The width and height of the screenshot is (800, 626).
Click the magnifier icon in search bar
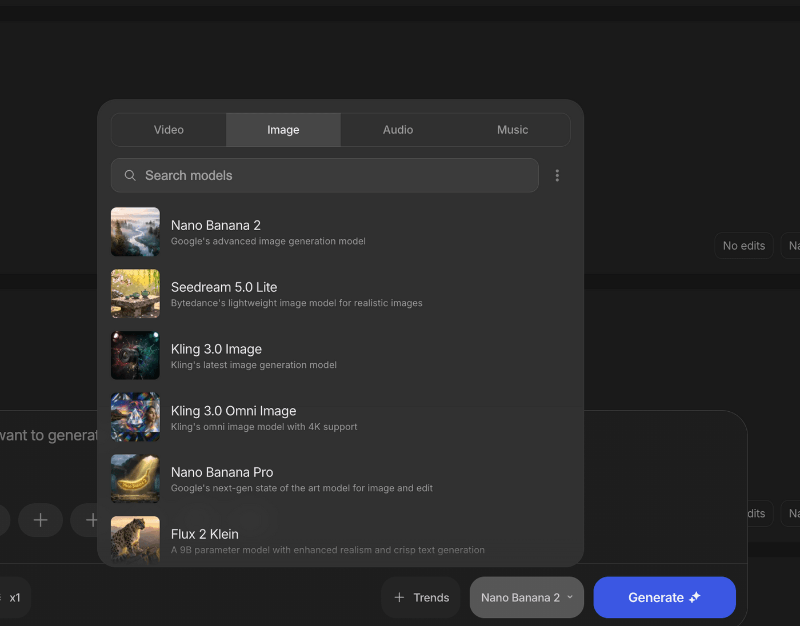[130, 175]
